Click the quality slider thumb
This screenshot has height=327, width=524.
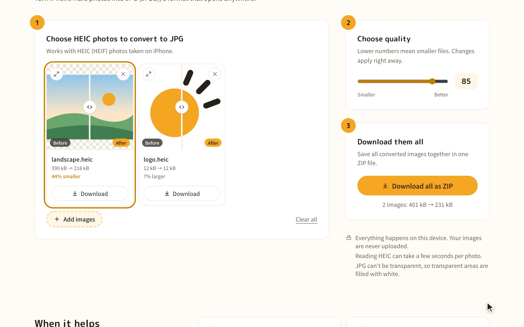(432, 81)
